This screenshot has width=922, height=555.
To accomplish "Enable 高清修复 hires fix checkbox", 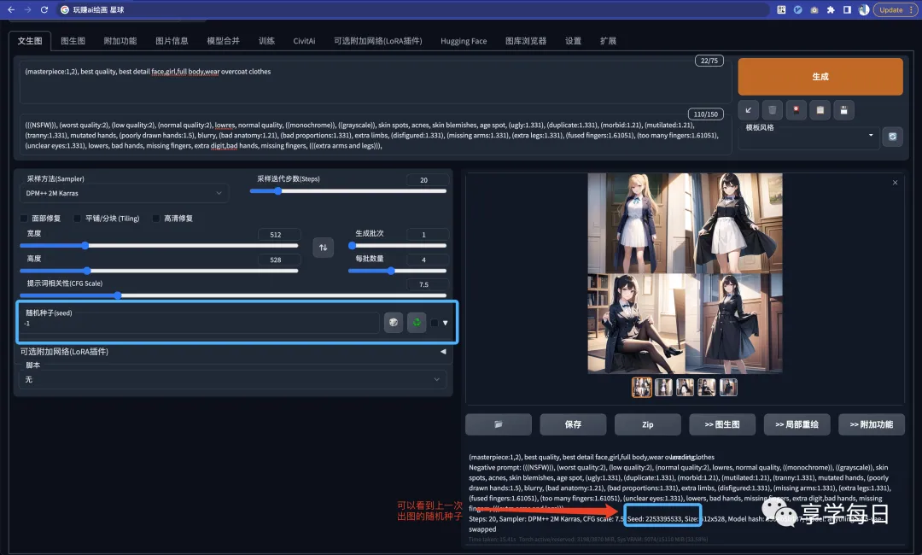I will [156, 219].
